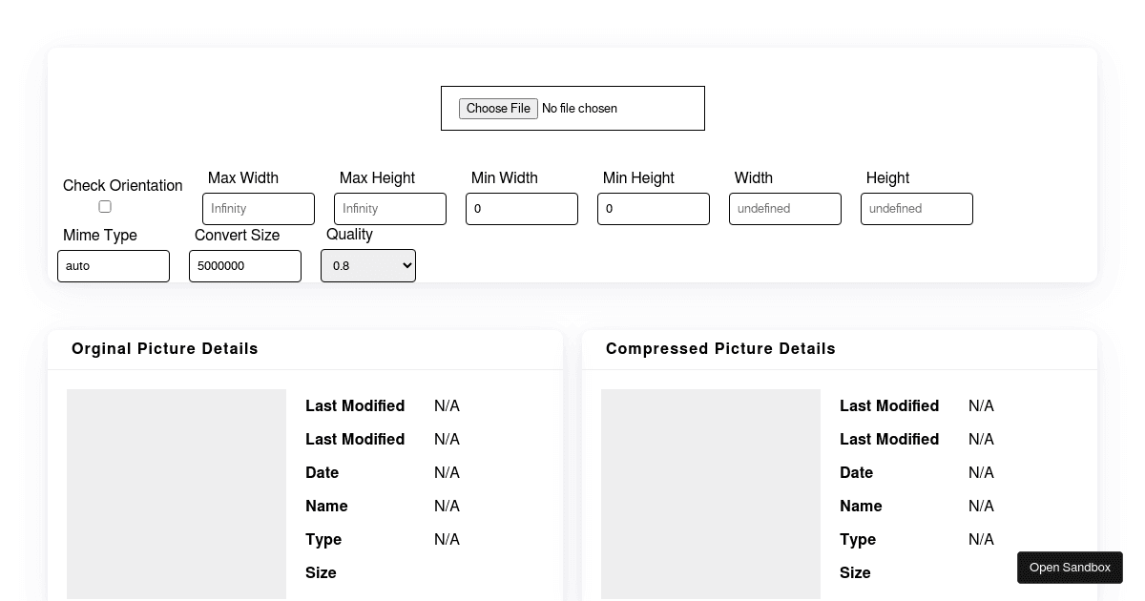Click the Choose File button
1145x601 pixels.
498,109
